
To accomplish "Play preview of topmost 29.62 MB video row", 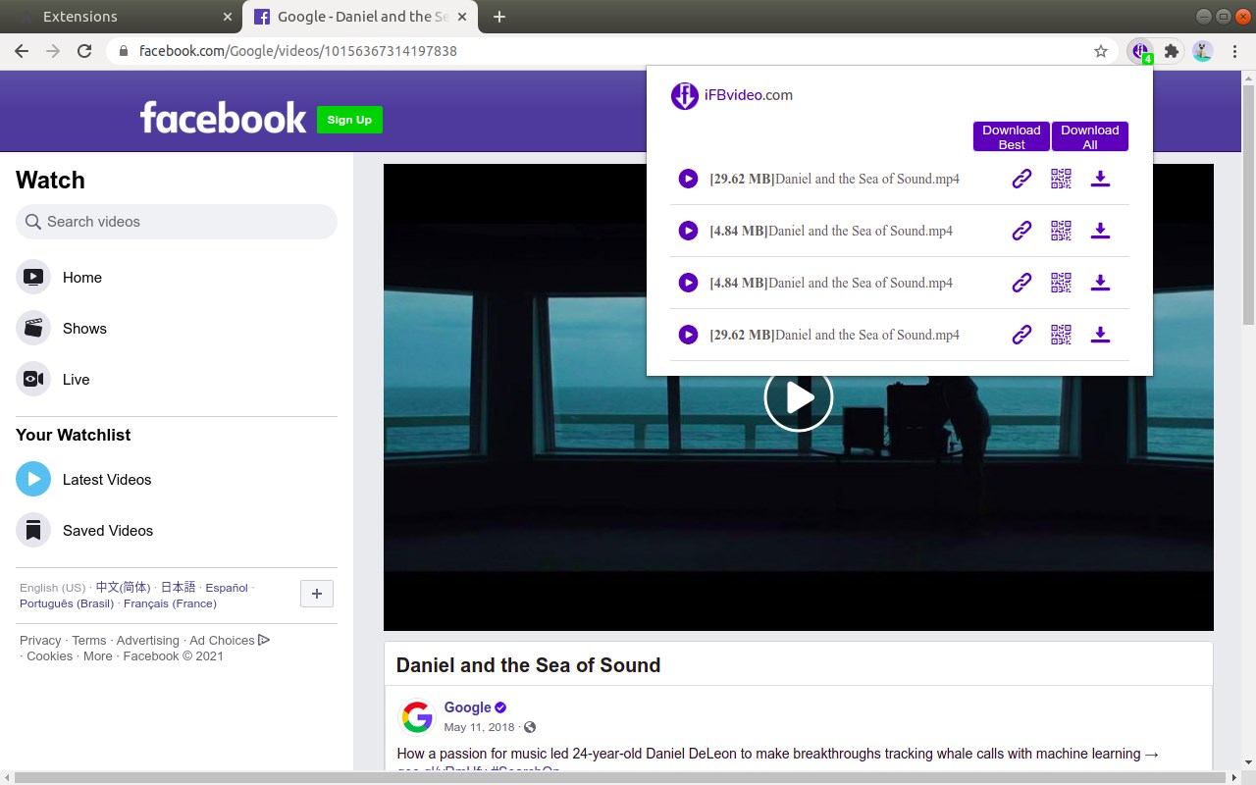I will 688,179.
